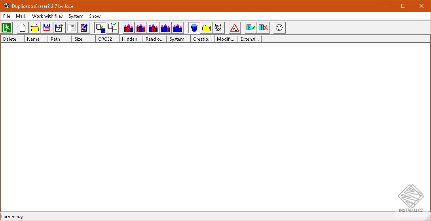Image resolution: width=431 pixels, height=221 pixels.
Task: Click the DuplicadosEraser2 title bar app icon
Action: (7, 6)
